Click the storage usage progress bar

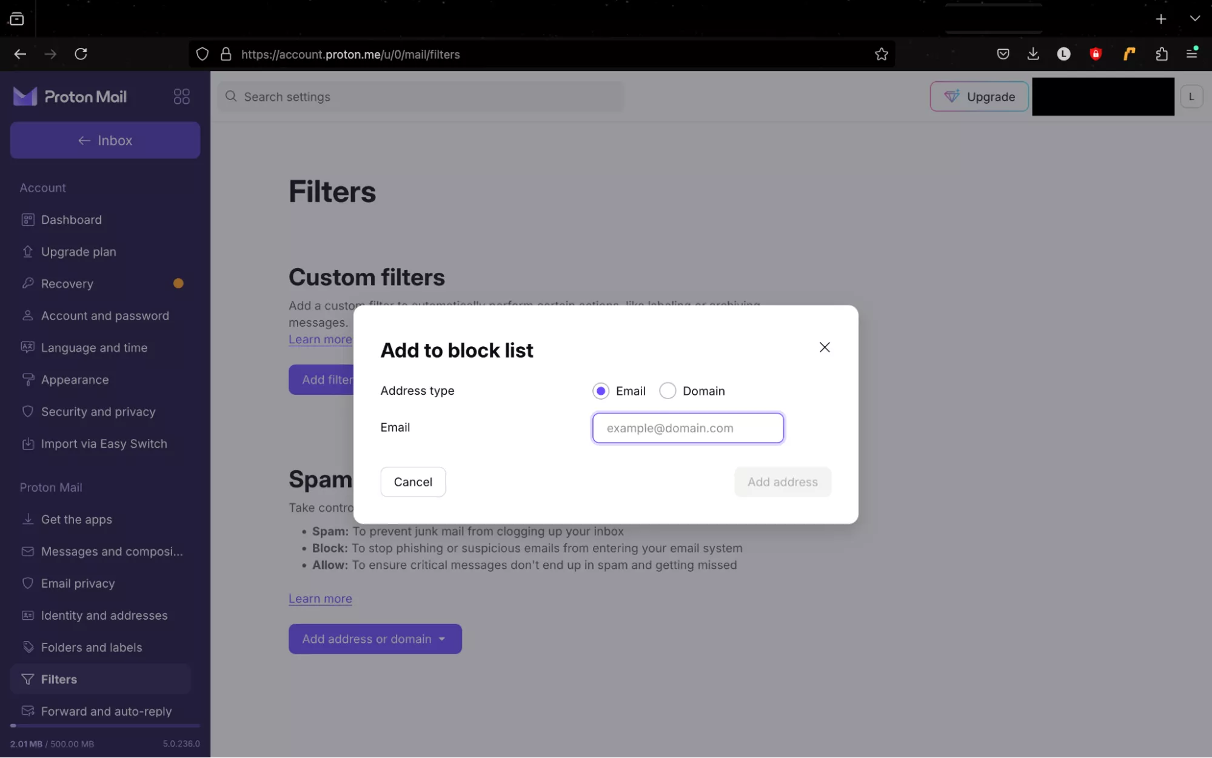105,725
